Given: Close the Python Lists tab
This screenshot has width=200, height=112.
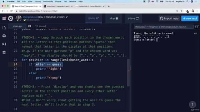Looking at the screenshot, I should pyautogui.click(x=103, y=6).
